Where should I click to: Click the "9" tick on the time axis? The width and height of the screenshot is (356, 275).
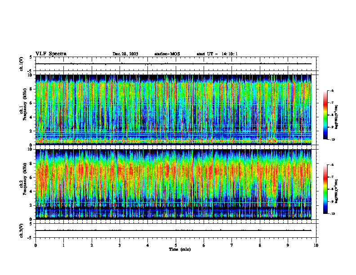(x=288, y=245)
